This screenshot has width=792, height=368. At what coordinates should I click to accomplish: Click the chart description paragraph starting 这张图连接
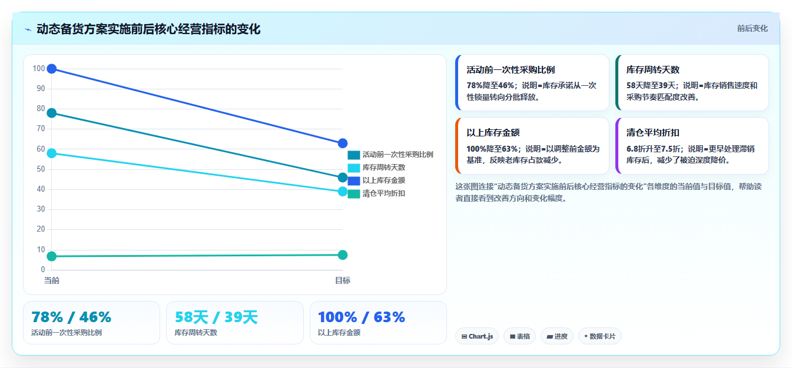(x=609, y=192)
